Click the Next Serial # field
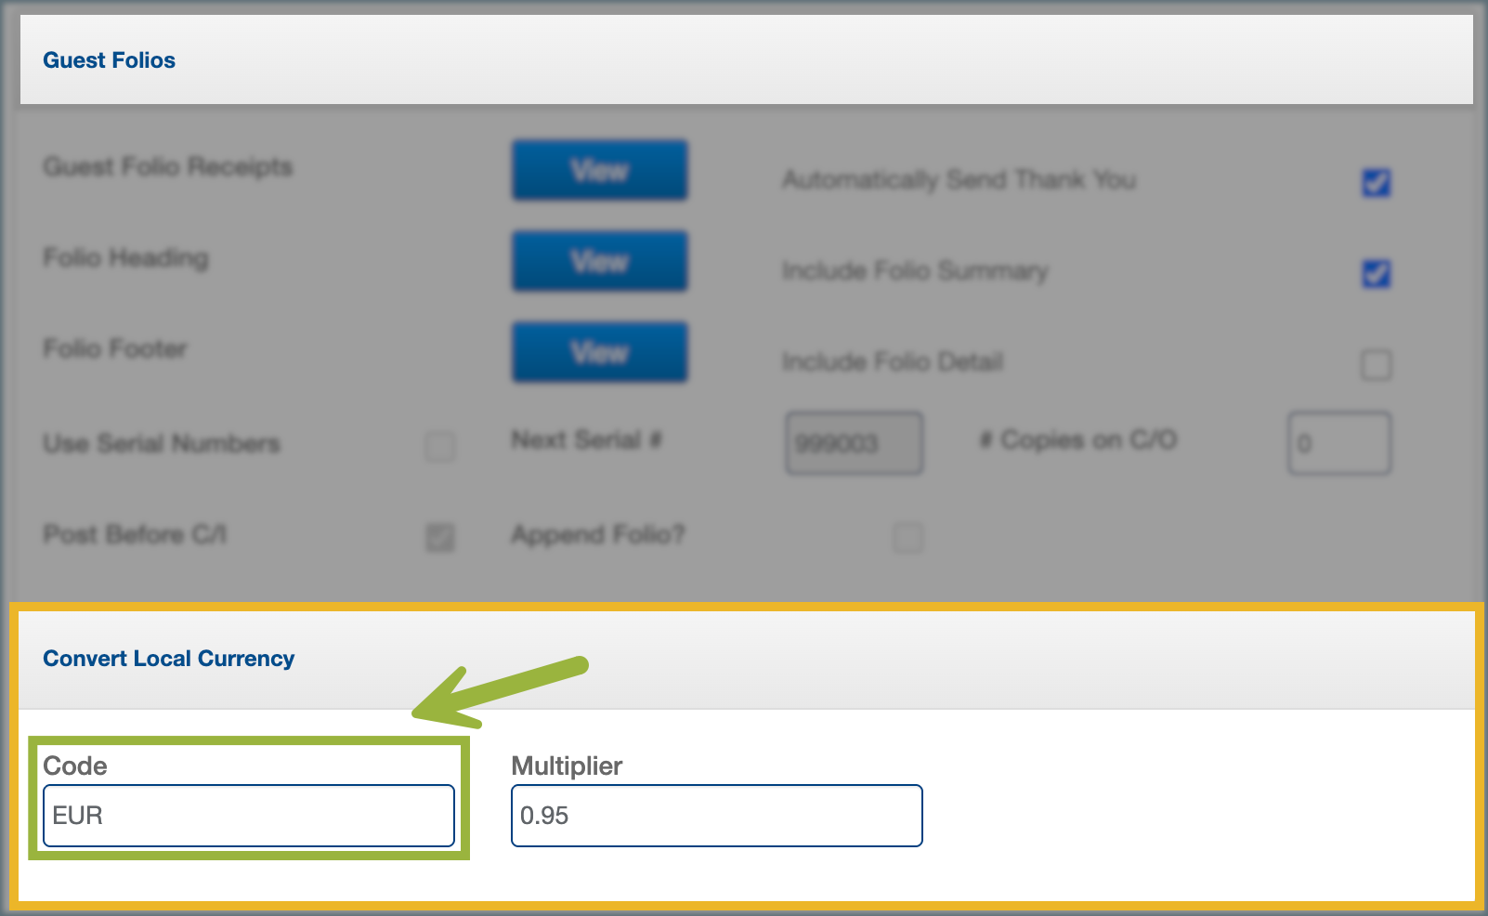Viewport: 1488px width, 916px height. click(x=854, y=443)
